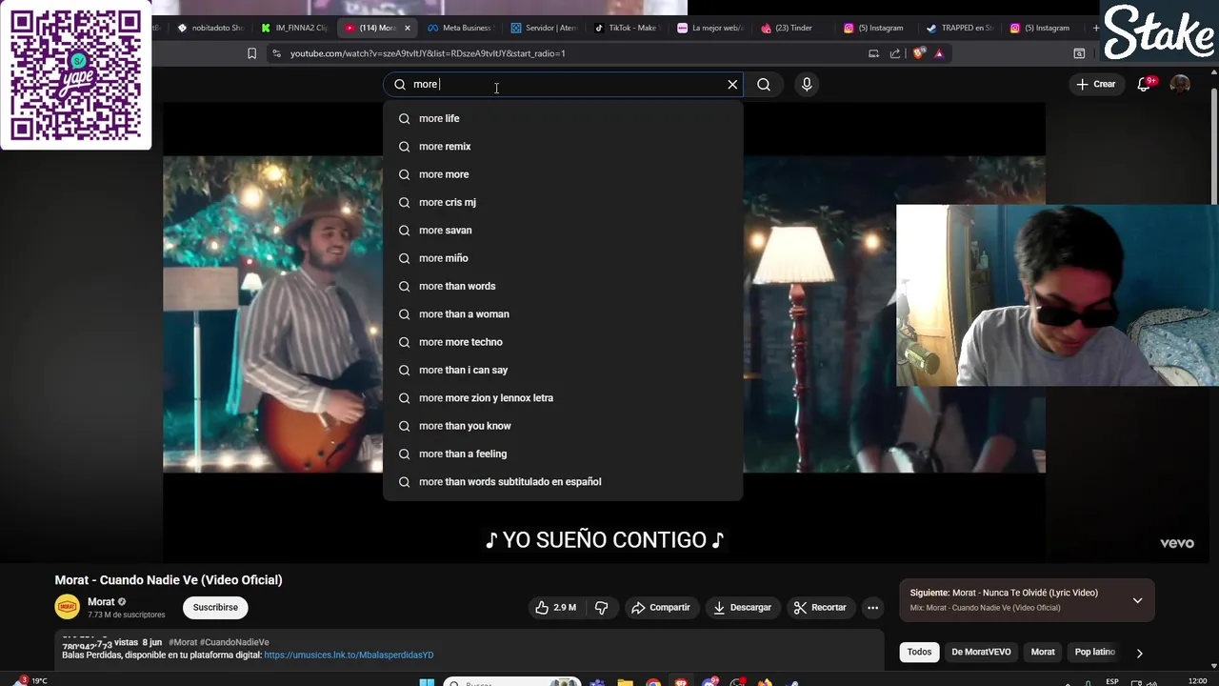Image resolution: width=1219 pixels, height=686 pixels.
Task: Clear search text with the X icon
Action: point(732,85)
